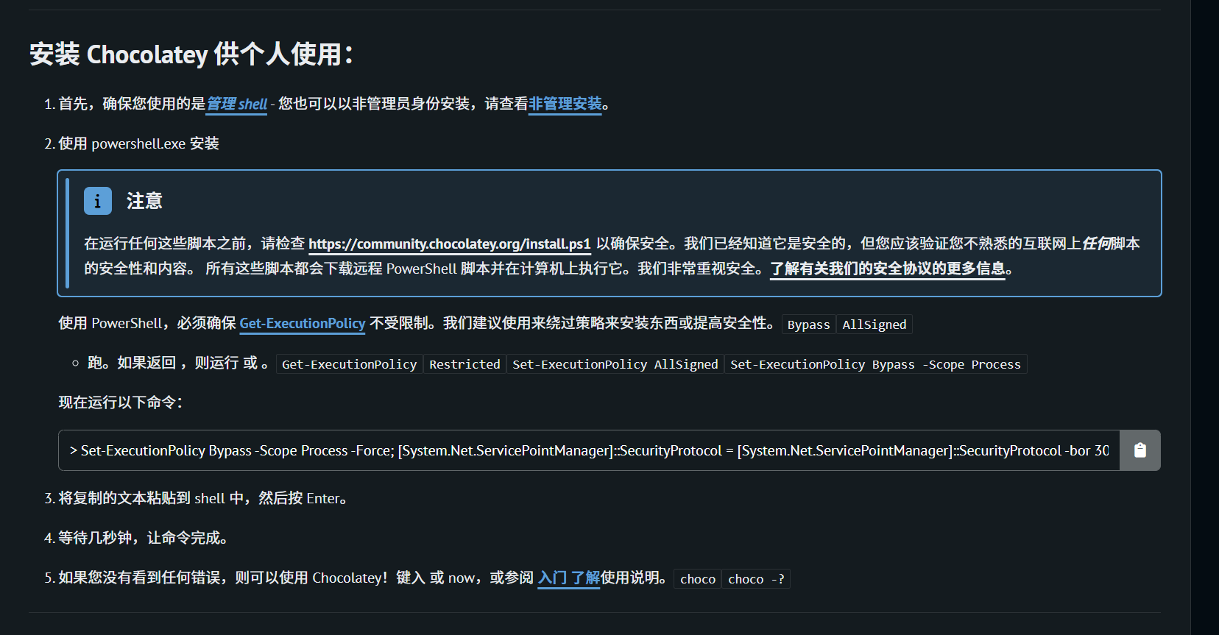Click the Set-ExecutionPolicy AllSigned code snippet
The image size is (1219, 635).
[x=615, y=364]
